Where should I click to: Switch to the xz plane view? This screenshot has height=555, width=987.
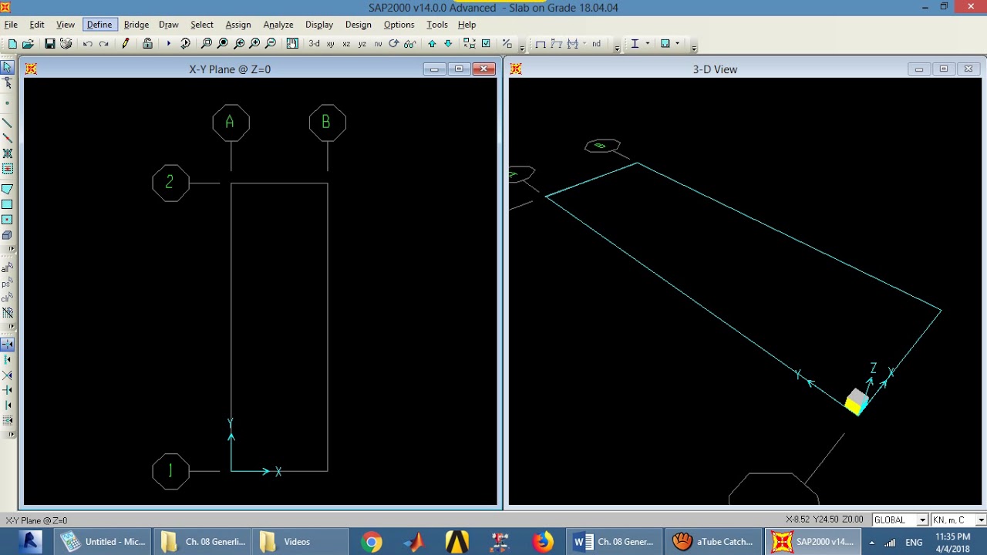tap(346, 44)
